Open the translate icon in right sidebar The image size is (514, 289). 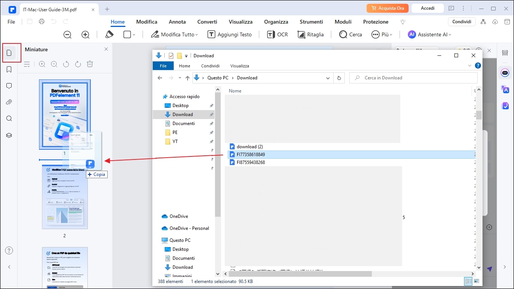click(x=505, y=89)
